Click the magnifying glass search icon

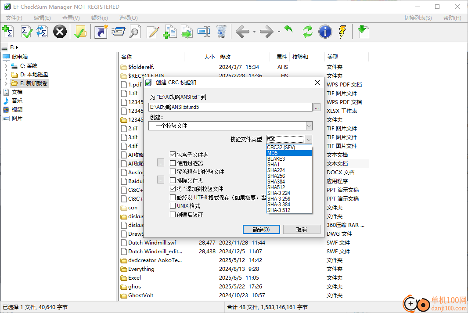[135, 32]
